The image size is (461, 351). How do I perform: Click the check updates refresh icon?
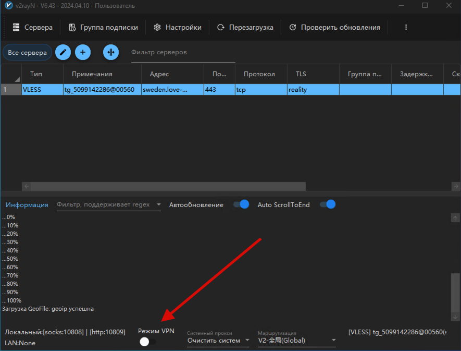(293, 28)
